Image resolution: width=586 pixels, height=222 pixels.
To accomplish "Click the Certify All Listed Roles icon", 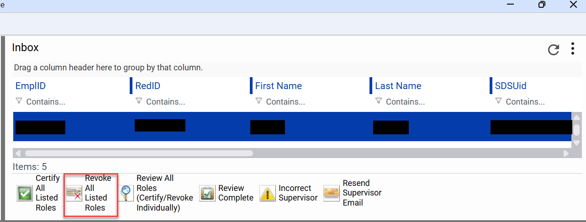I will pyautogui.click(x=25, y=193).
